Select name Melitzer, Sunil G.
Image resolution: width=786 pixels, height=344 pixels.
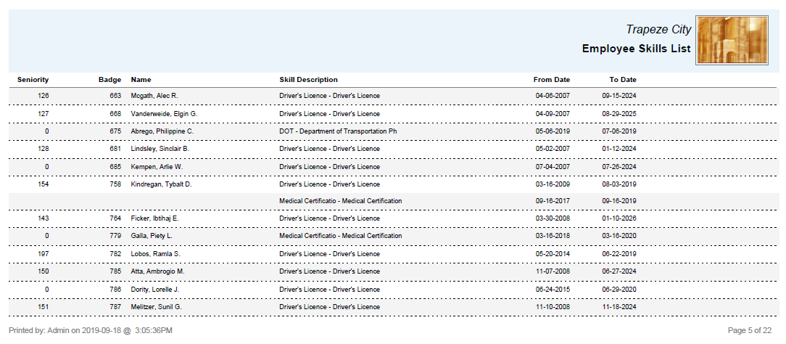tap(156, 307)
